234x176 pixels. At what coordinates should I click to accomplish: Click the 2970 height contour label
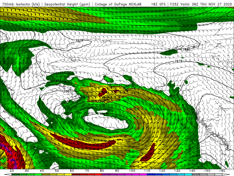pyautogui.click(x=178, y=61)
